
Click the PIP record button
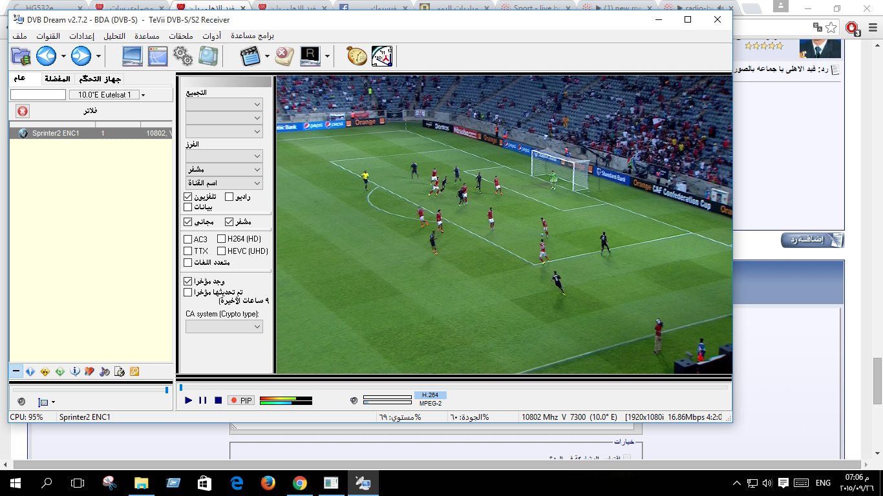coord(240,400)
